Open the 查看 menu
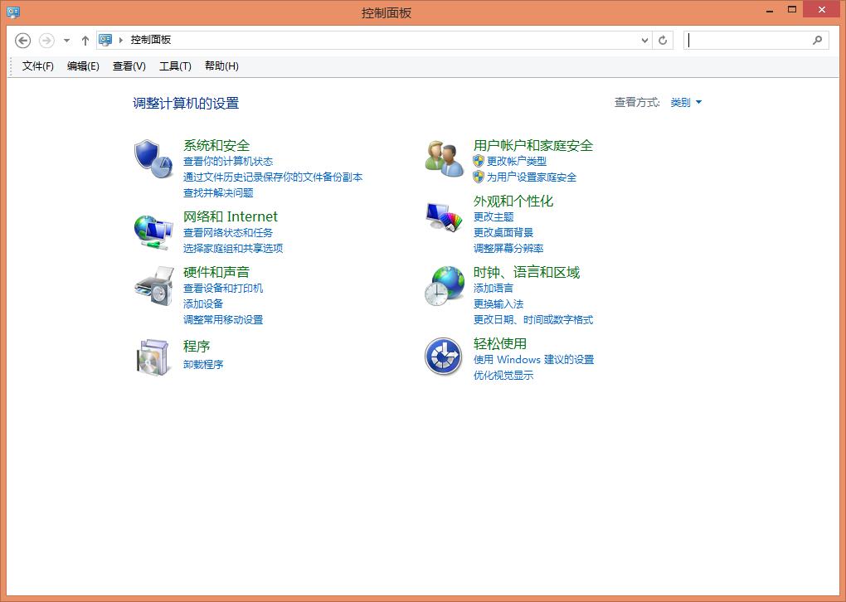This screenshot has height=602, width=846. [127, 66]
